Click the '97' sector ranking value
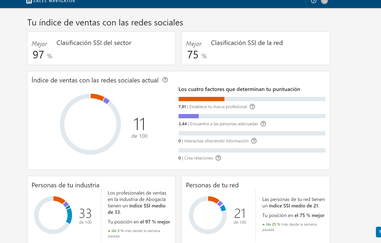The width and height of the screenshot is (381, 243). [x=38, y=55]
